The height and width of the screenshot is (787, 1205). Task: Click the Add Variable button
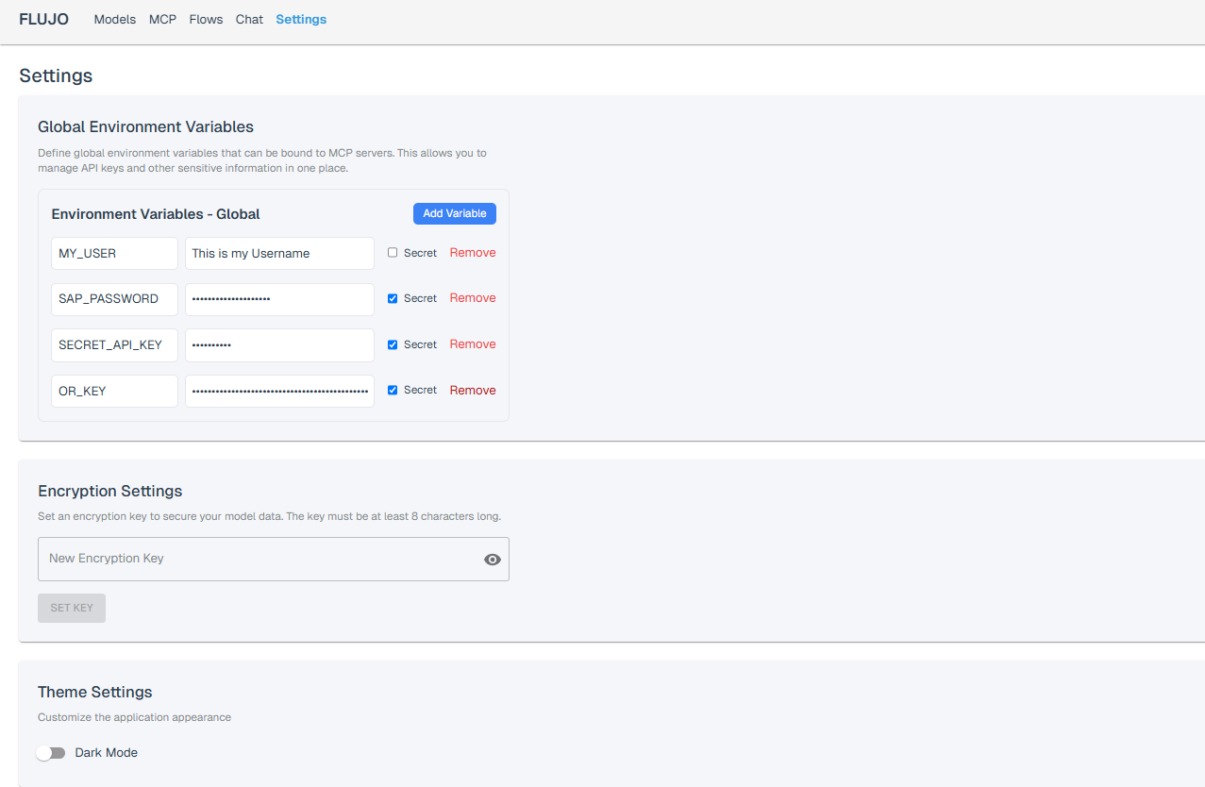tap(454, 213)
